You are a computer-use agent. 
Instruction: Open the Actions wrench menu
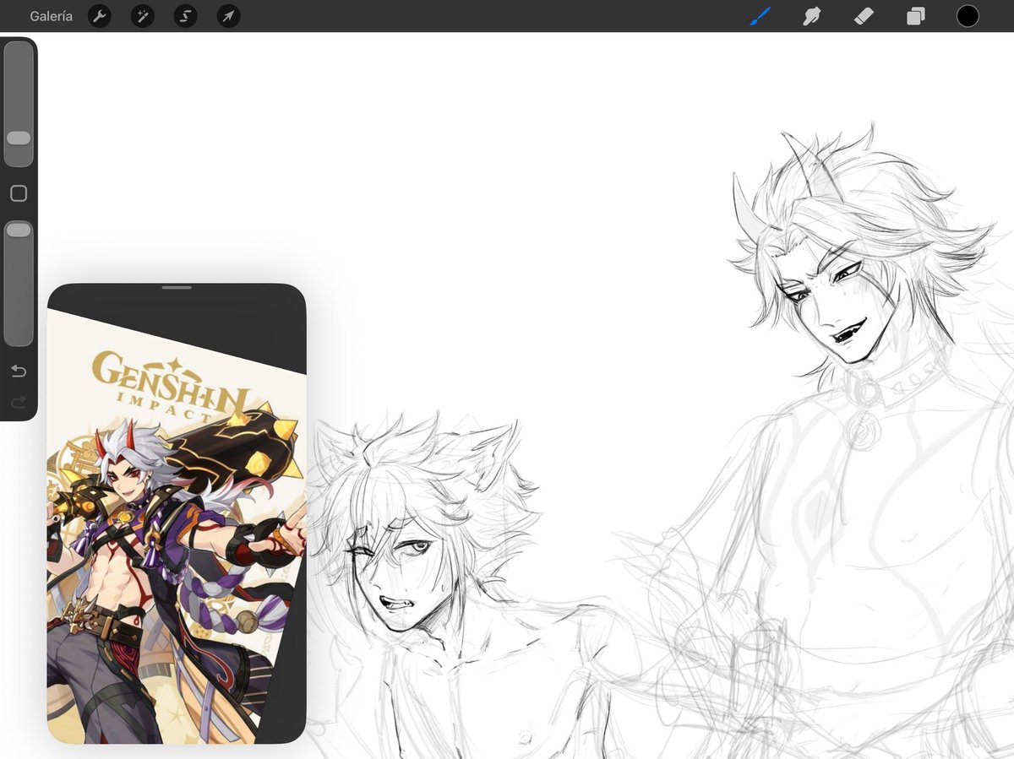pyautogui.click(x=100, y=16)
